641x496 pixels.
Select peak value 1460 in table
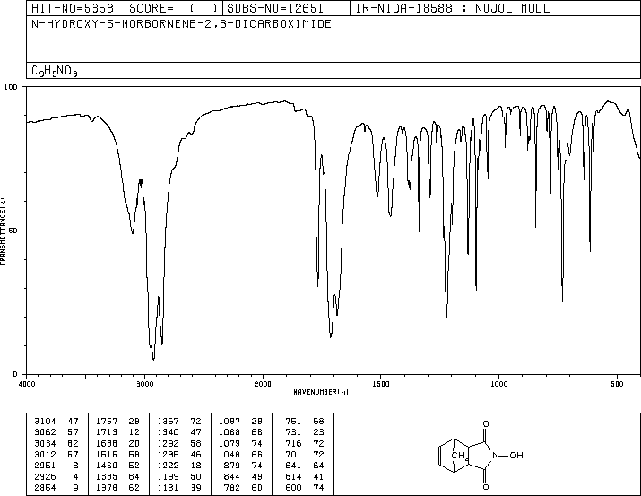(107, 466)
